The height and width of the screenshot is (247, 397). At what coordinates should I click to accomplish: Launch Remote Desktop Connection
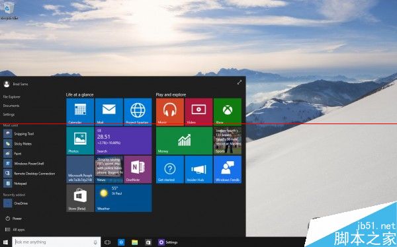click(x=29, y=174)
